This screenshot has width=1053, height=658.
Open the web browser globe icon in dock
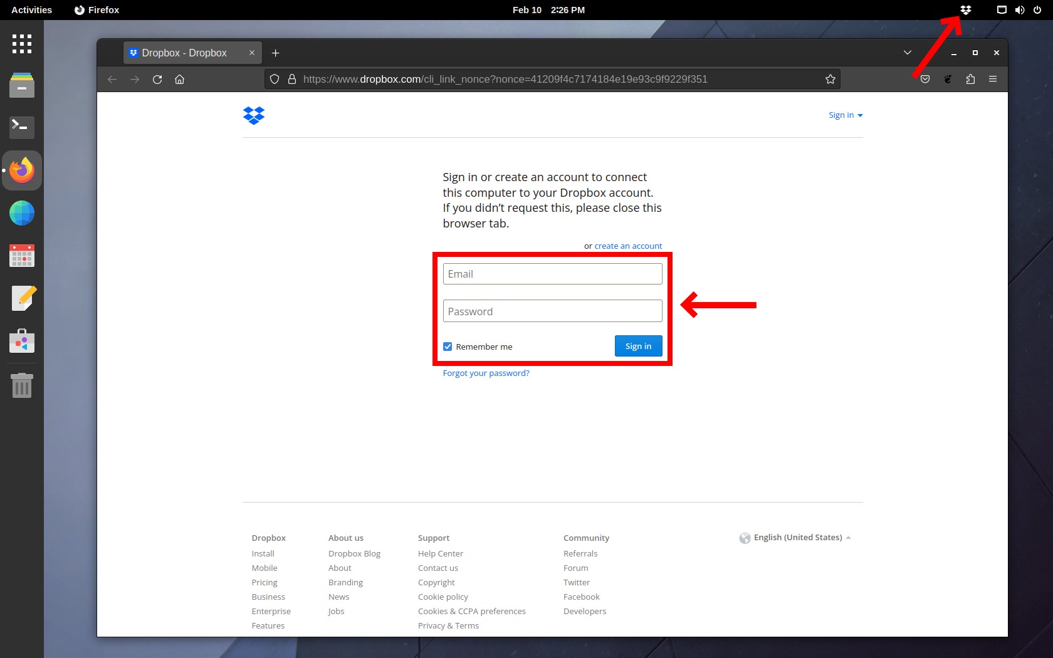click(x=22, y=213)
